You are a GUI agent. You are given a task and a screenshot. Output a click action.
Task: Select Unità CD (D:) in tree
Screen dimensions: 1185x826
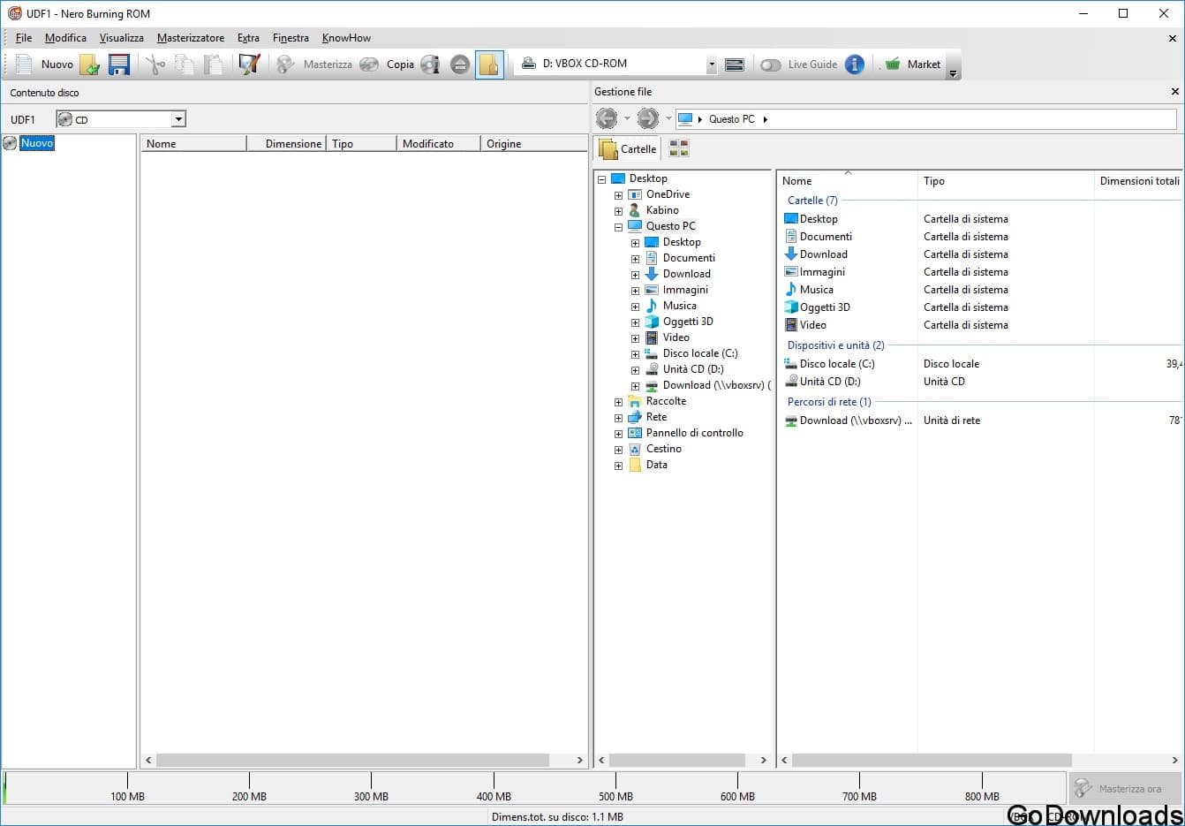pyautogui.click(x=693, y=369)
